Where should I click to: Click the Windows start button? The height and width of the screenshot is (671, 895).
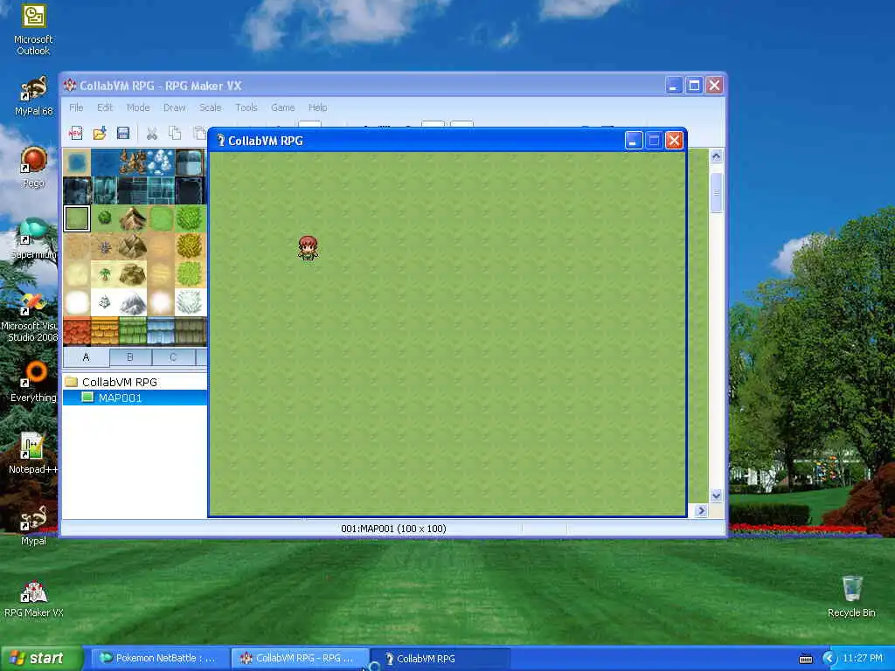41,658
